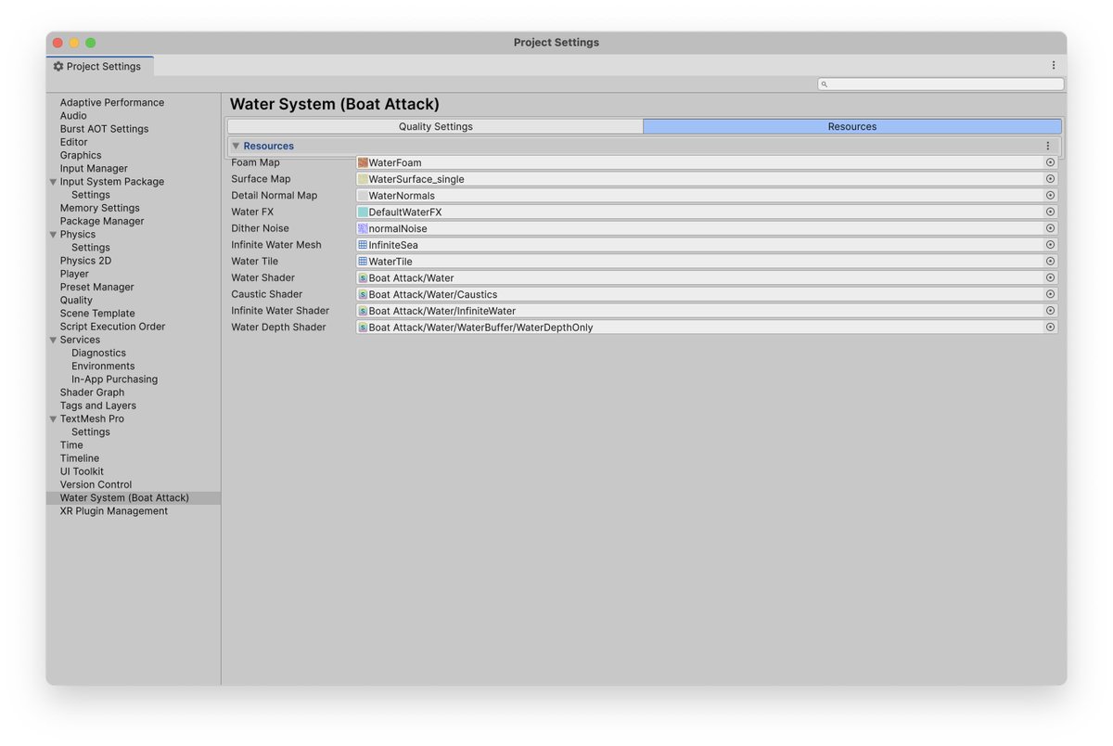Open object picker for Surface Map
The image size is (1113, 746).
[x=1050, y=179]
